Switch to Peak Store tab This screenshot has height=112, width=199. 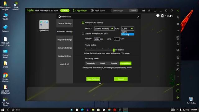pos(98,11)
